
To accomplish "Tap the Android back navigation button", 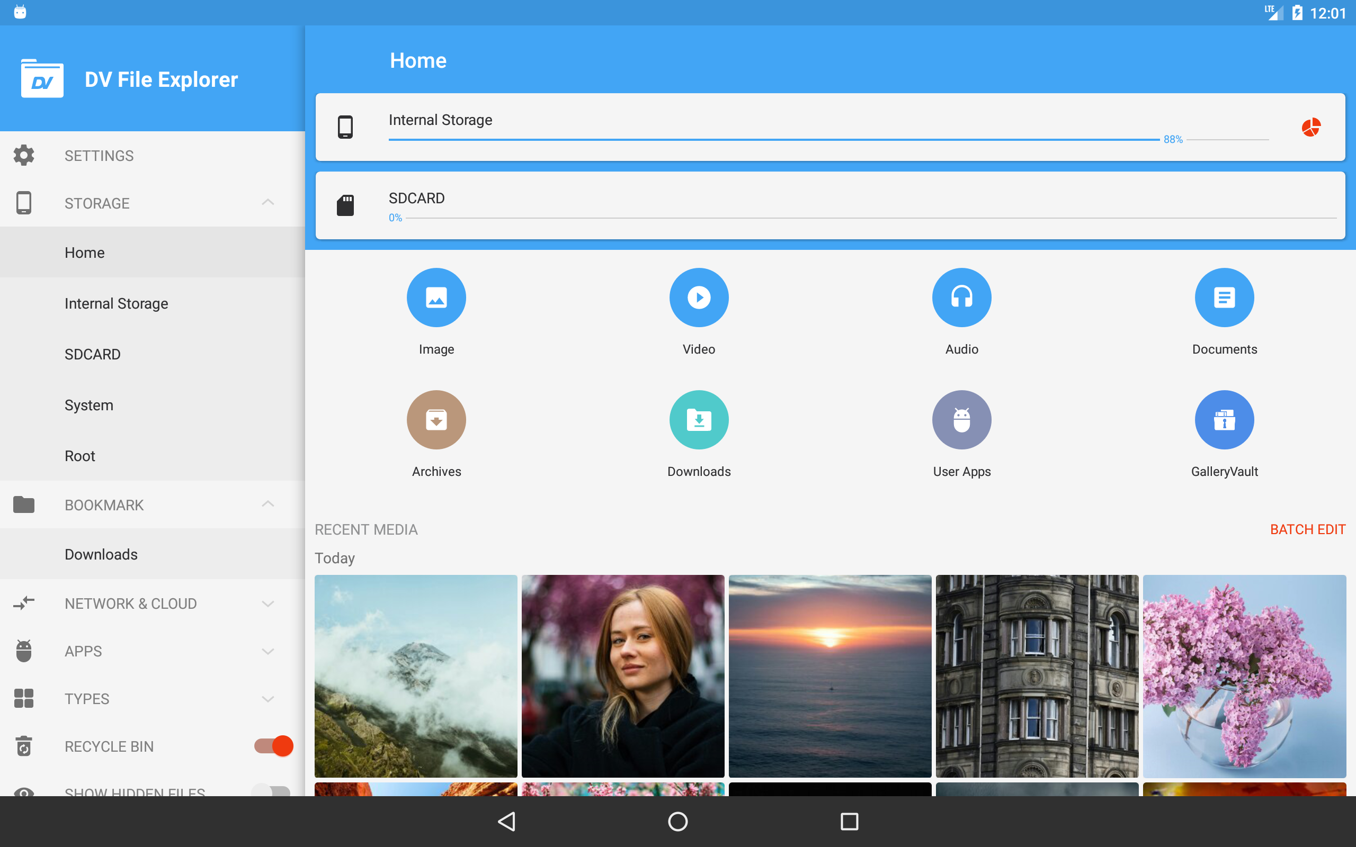I will click(507, 821).
